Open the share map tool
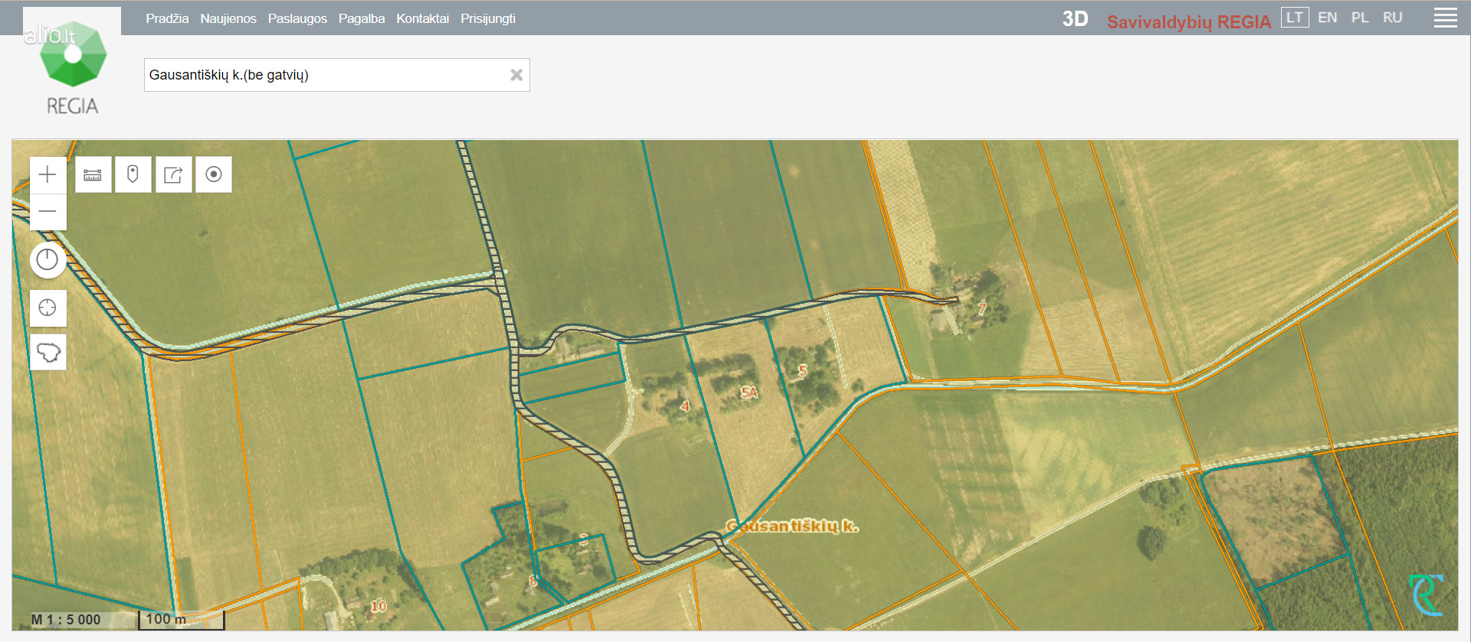 pos(173,174)
